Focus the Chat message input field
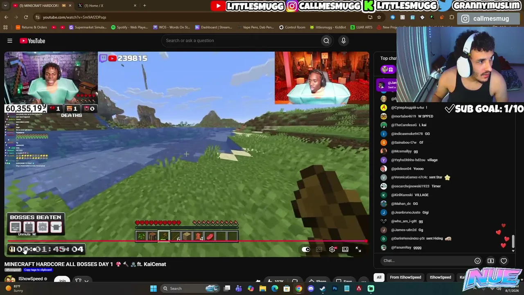Image resolution: width=524 pixels, height=295 pixels. [425, 261]
